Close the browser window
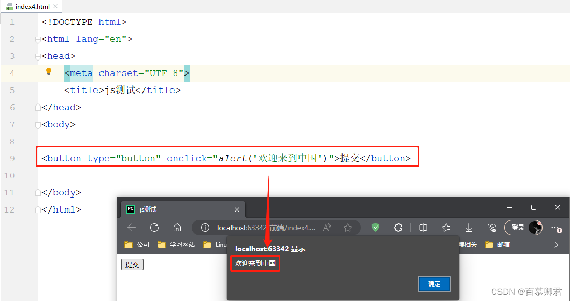The image size is (570, 301). pos(558,207)
